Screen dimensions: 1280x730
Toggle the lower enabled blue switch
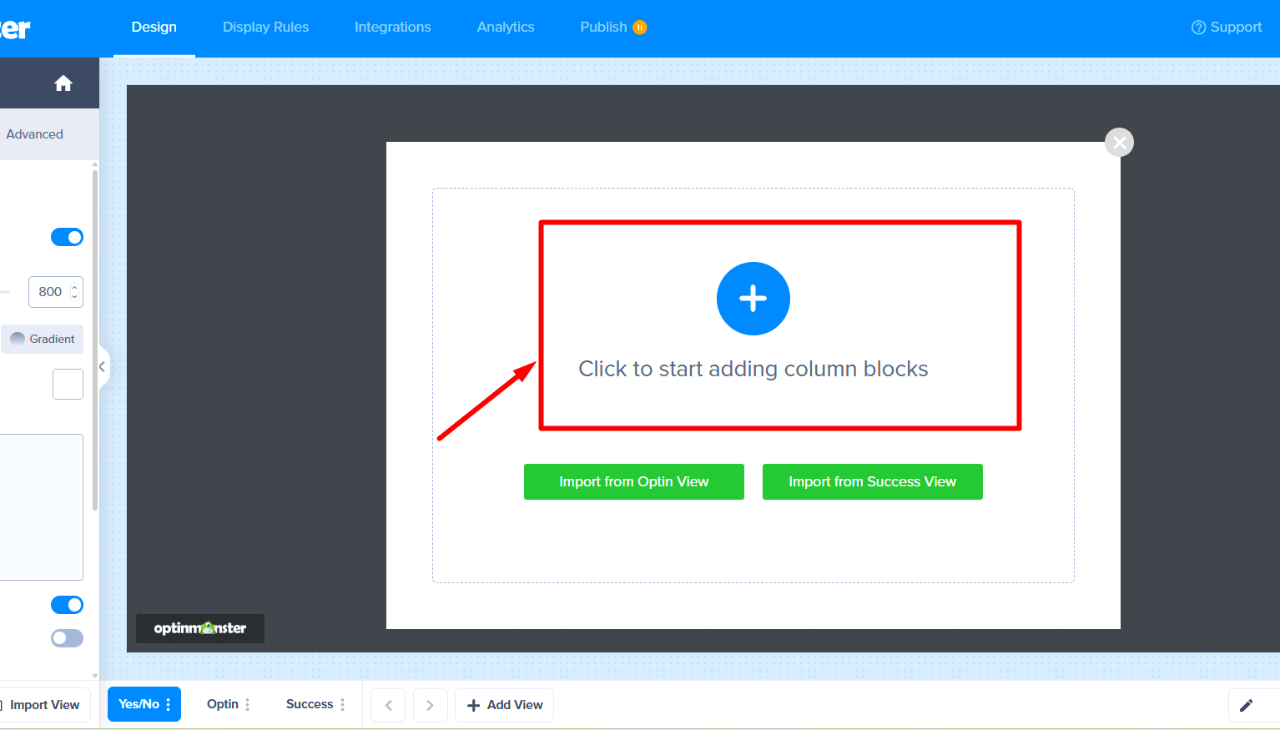tap(67, 605)
